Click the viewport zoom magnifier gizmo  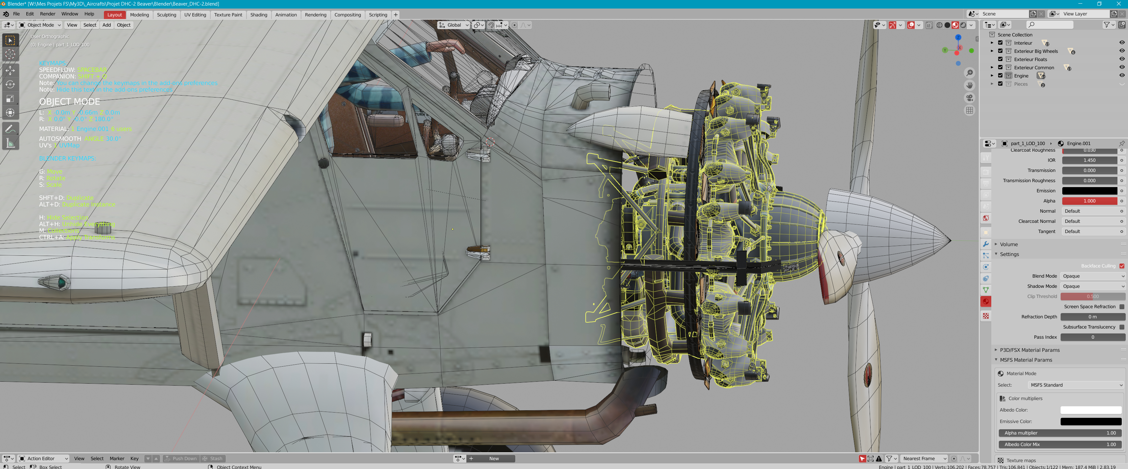970,73
